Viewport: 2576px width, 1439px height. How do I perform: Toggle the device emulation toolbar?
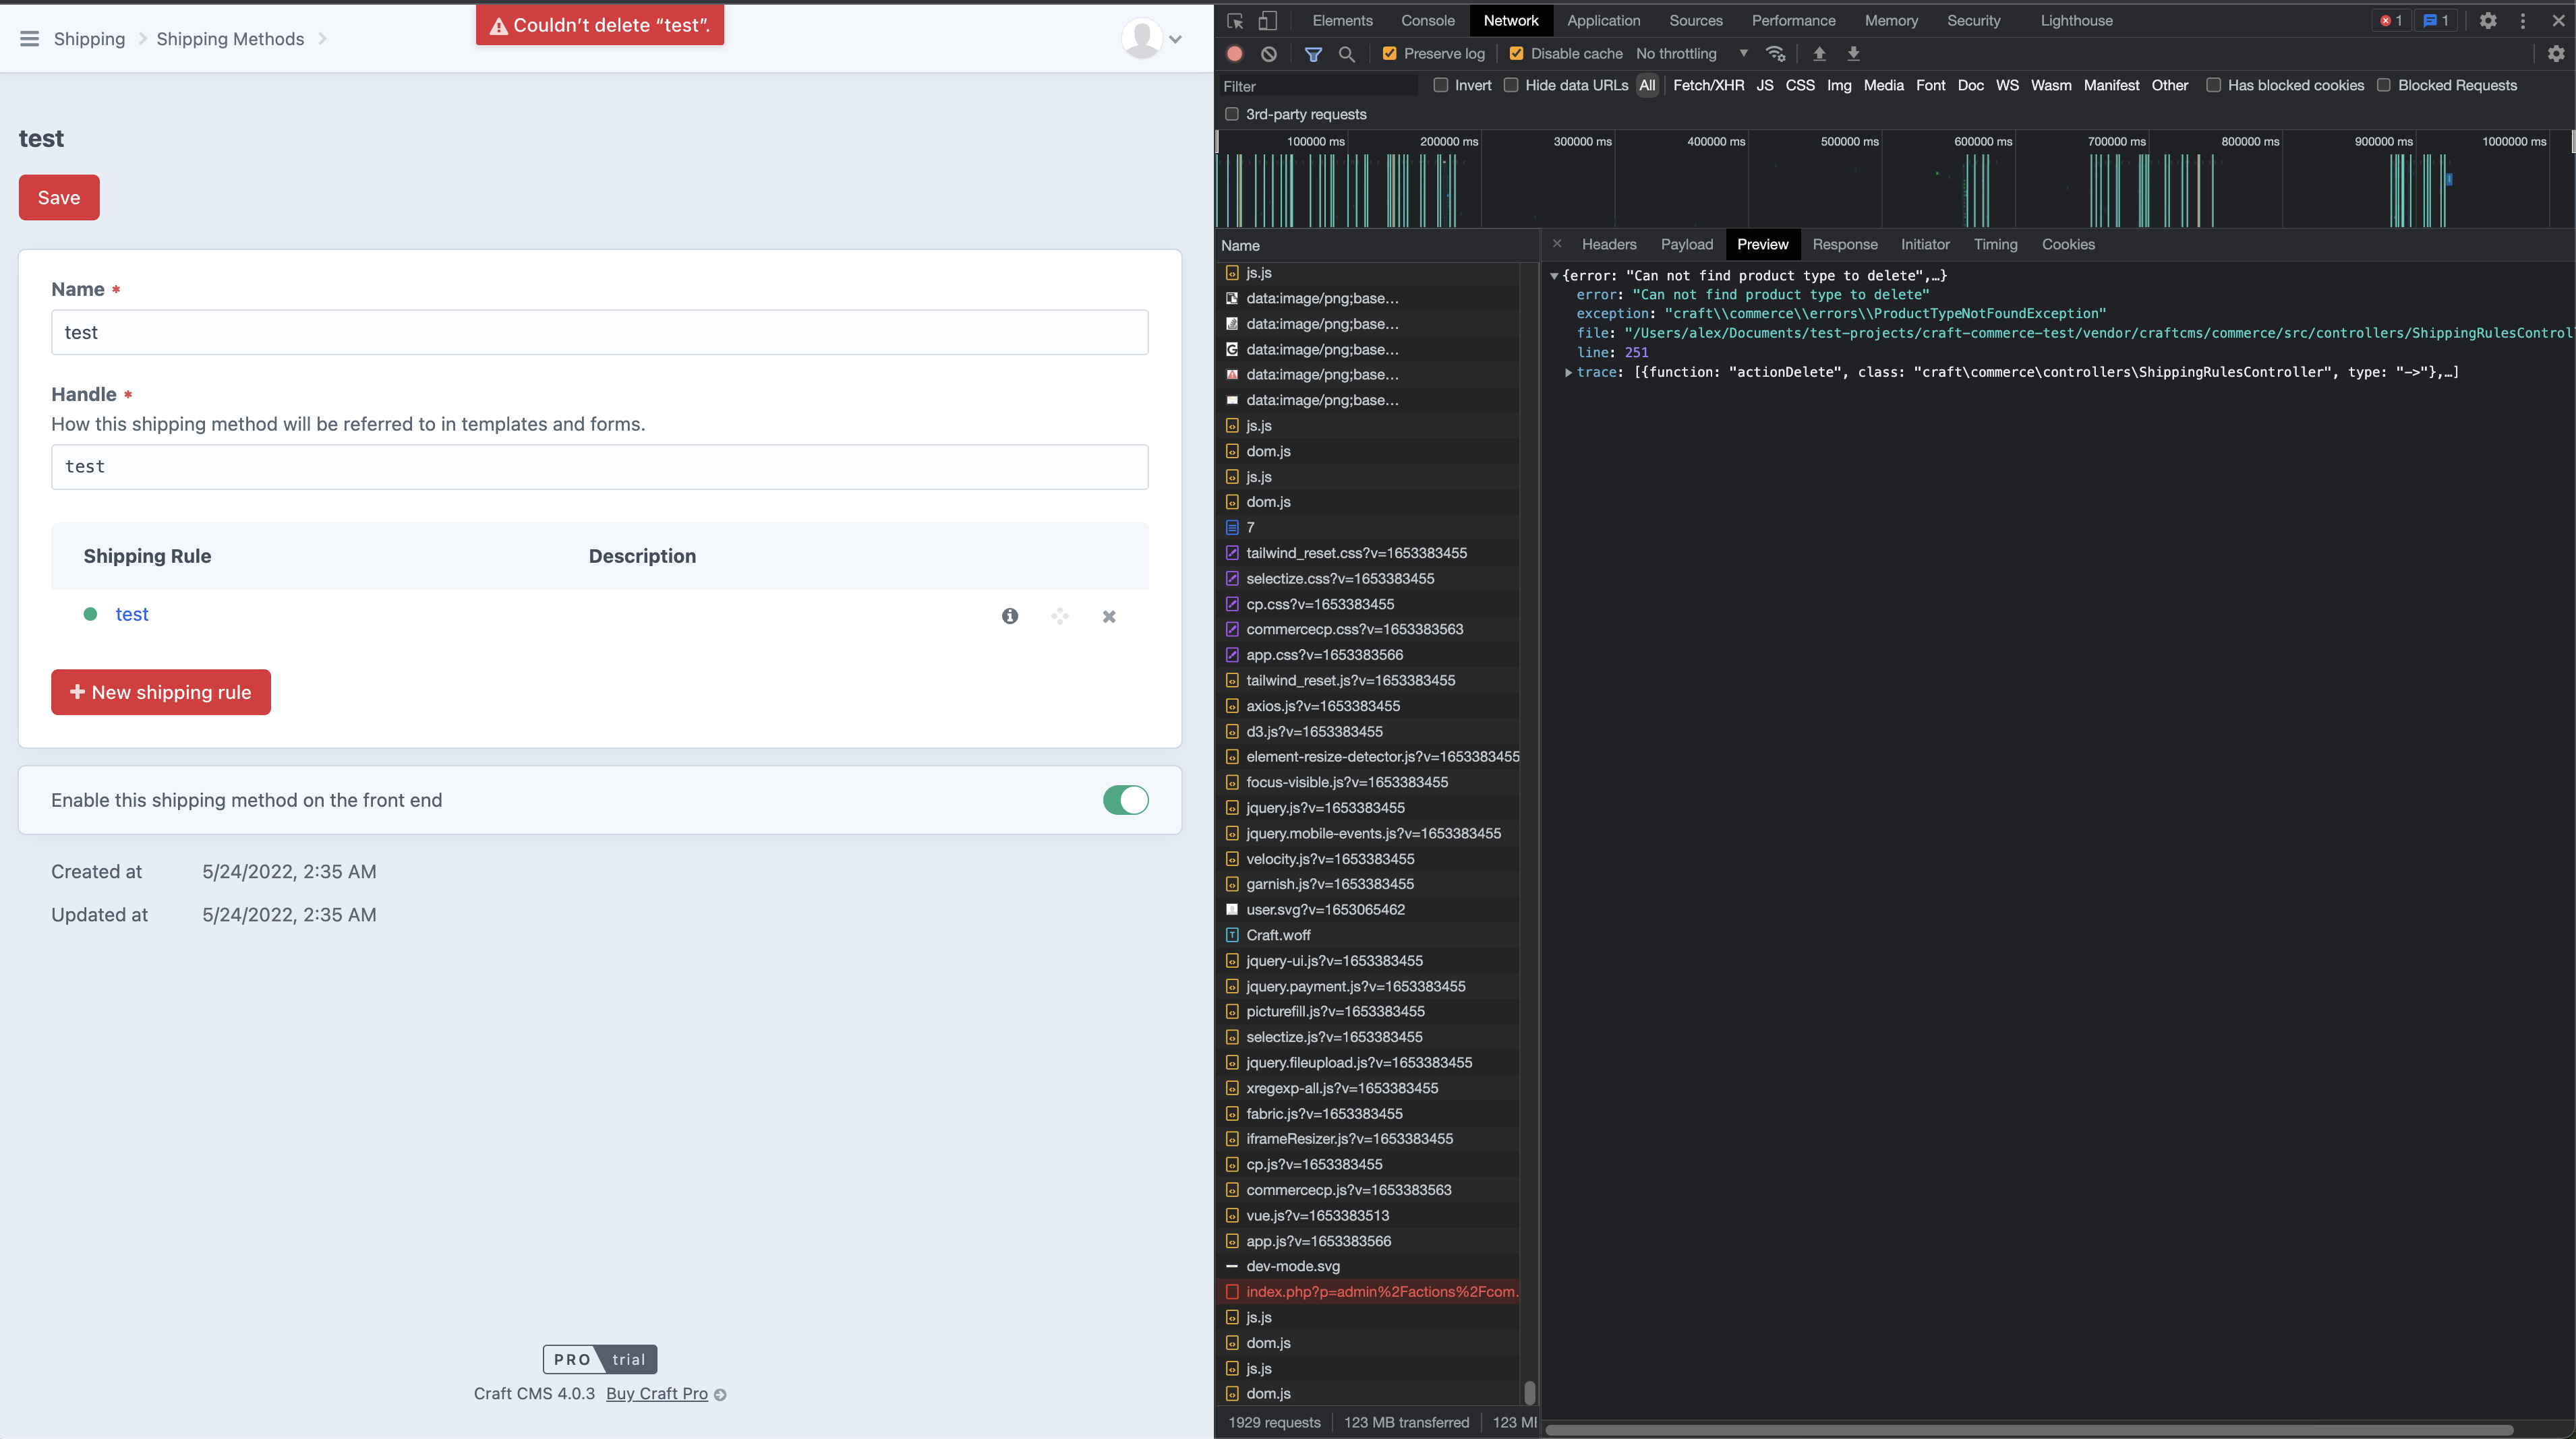[1268, 20]
